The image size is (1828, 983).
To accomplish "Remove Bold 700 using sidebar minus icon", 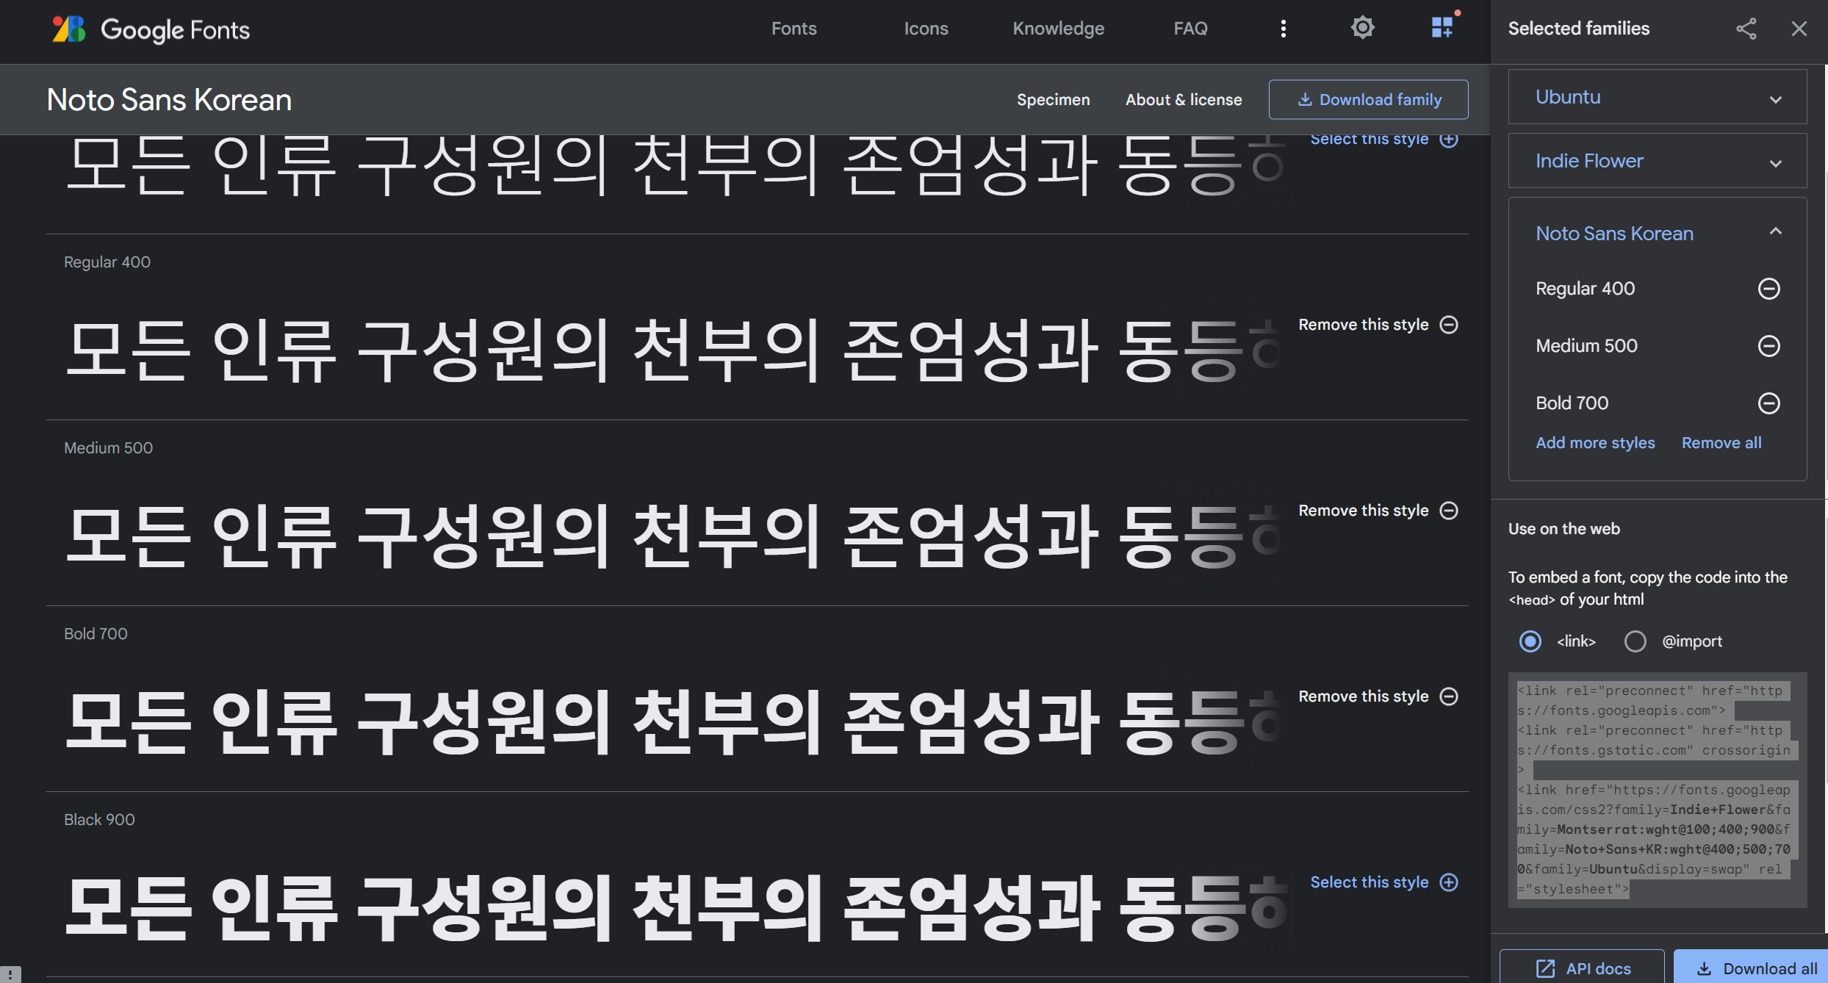I will (1768, 403).
